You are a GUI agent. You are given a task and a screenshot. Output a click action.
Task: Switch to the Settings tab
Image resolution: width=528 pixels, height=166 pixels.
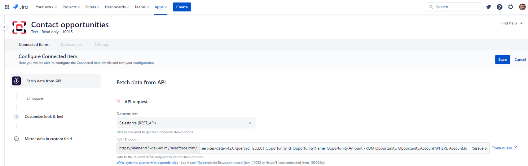click(102, 45)
